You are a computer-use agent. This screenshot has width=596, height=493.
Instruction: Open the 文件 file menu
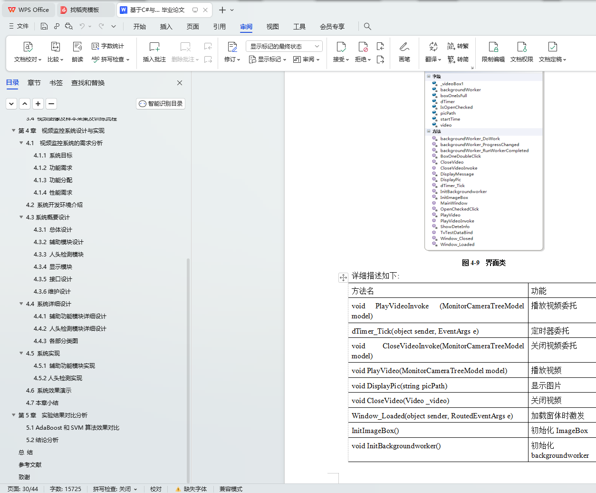(x=19, y=26)
